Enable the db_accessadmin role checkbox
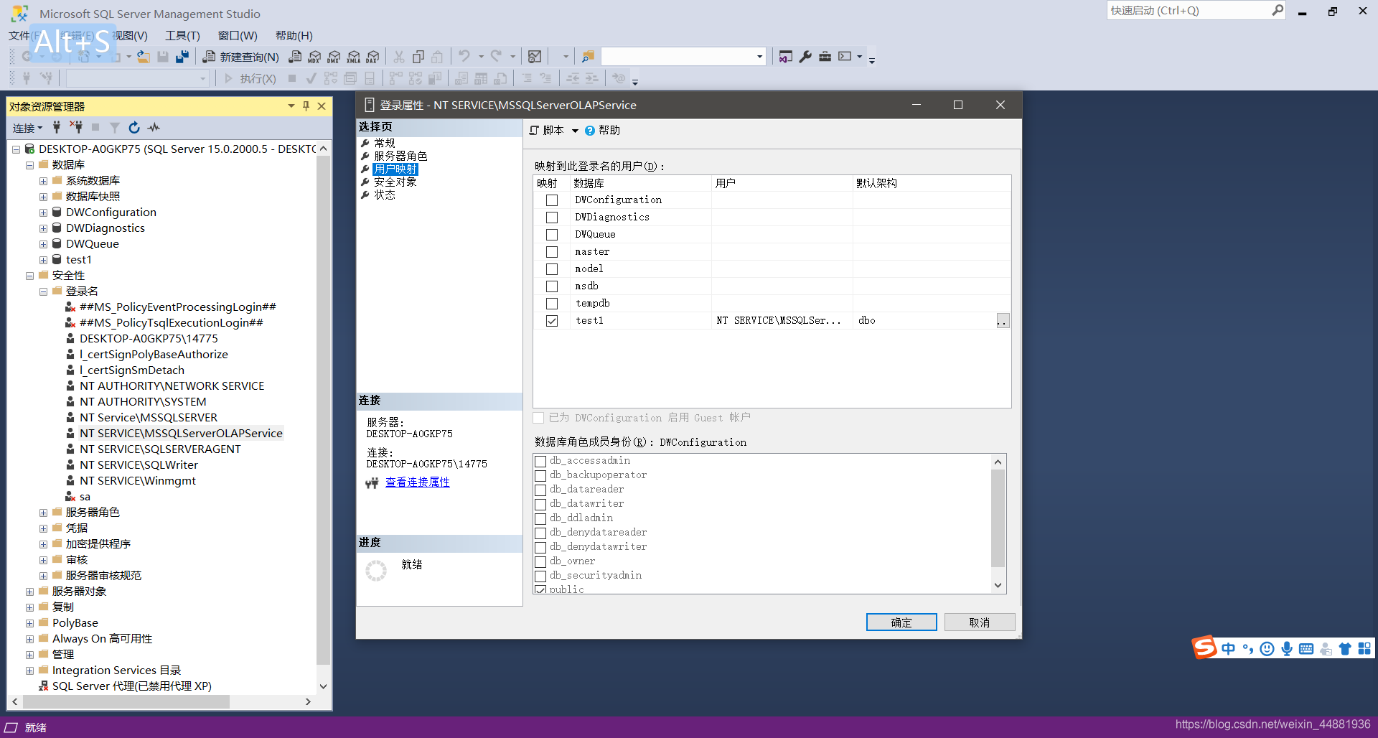Viewport: 1378px width, 738px height. pyautogui.click(x=541, y=461)
